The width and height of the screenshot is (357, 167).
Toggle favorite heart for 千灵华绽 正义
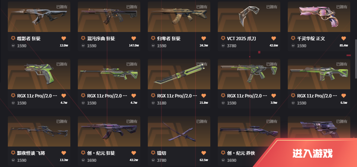[x=344, y=38]
